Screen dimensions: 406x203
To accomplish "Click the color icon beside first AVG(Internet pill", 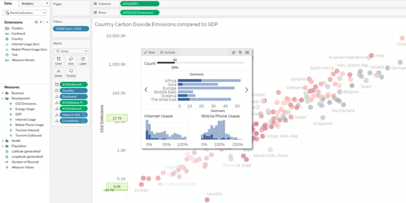I will [57, 84].
